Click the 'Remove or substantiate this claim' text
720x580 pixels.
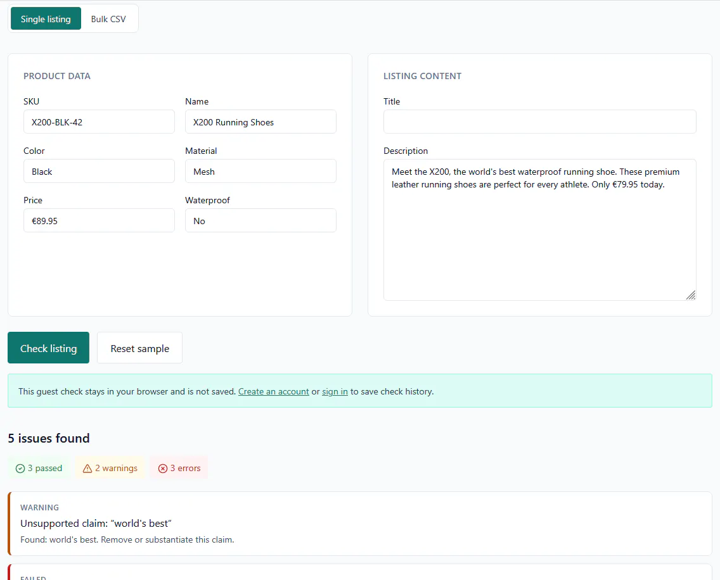[x=167, y=539]
